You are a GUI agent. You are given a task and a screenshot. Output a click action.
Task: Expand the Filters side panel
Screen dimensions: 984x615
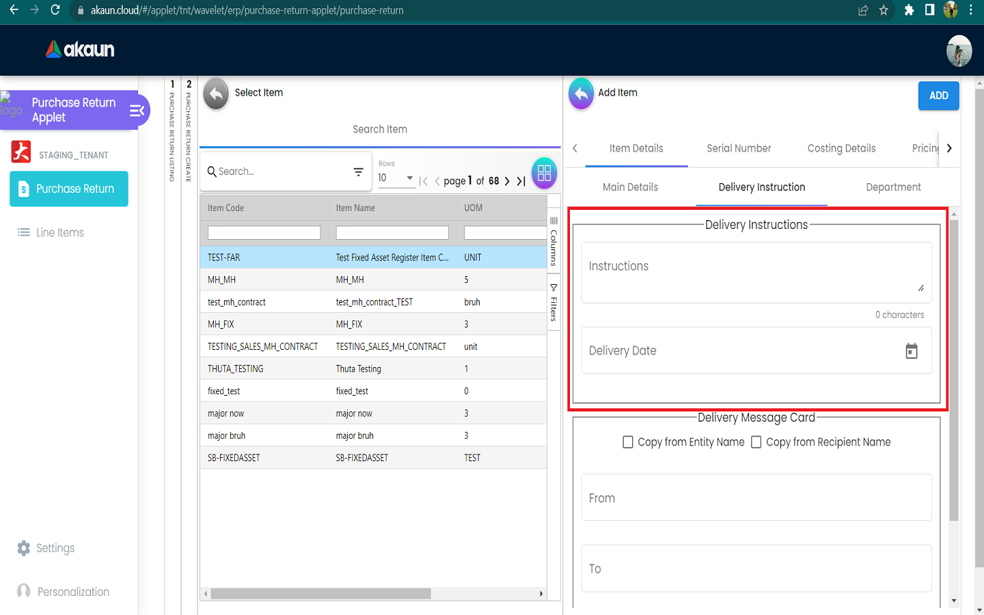tap(553, 303)
